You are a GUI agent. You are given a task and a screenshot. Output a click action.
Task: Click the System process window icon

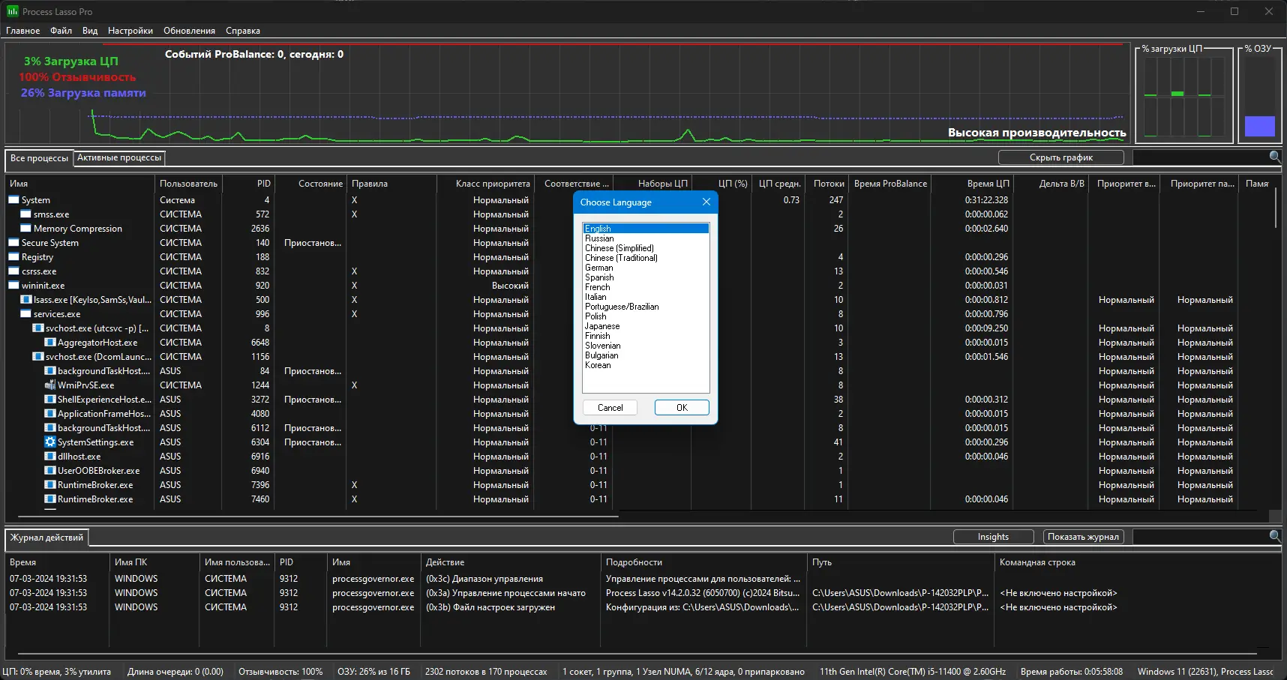(x=13, y=200)
